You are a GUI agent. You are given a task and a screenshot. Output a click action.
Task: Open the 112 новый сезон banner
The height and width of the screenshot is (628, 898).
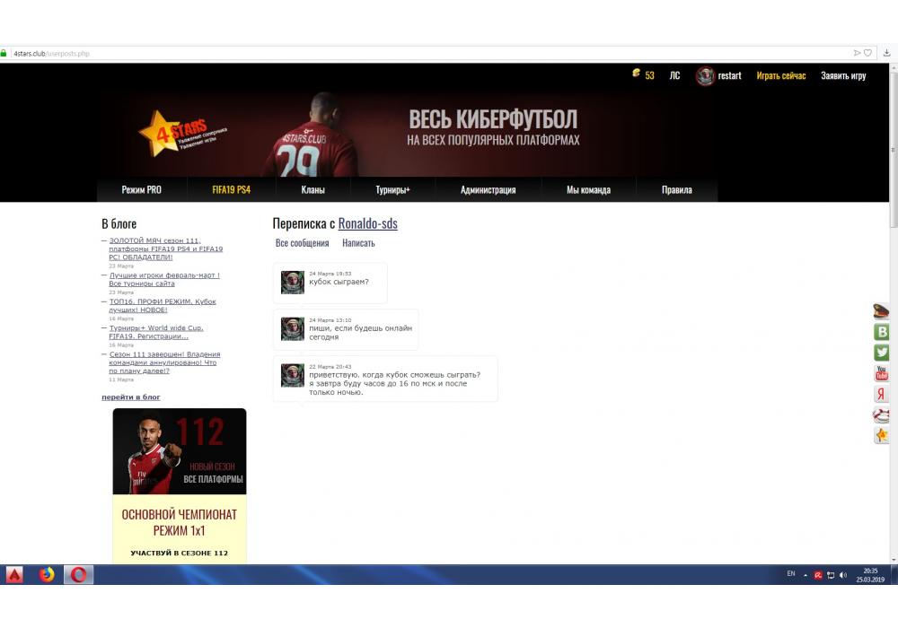[x=180, y=451]
